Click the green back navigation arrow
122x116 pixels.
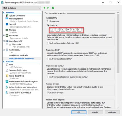[44, 8]
